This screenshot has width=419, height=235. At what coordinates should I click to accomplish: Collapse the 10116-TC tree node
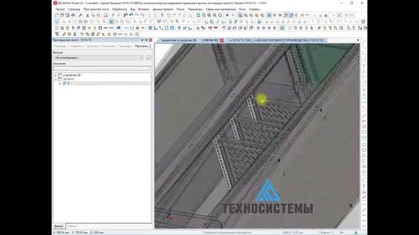(x=56, y=79)
